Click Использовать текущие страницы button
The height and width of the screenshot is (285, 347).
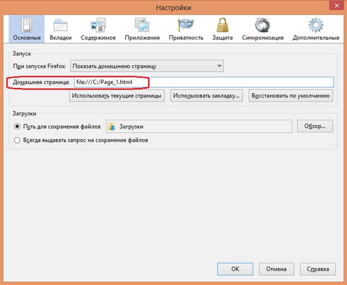pos(116,96)
